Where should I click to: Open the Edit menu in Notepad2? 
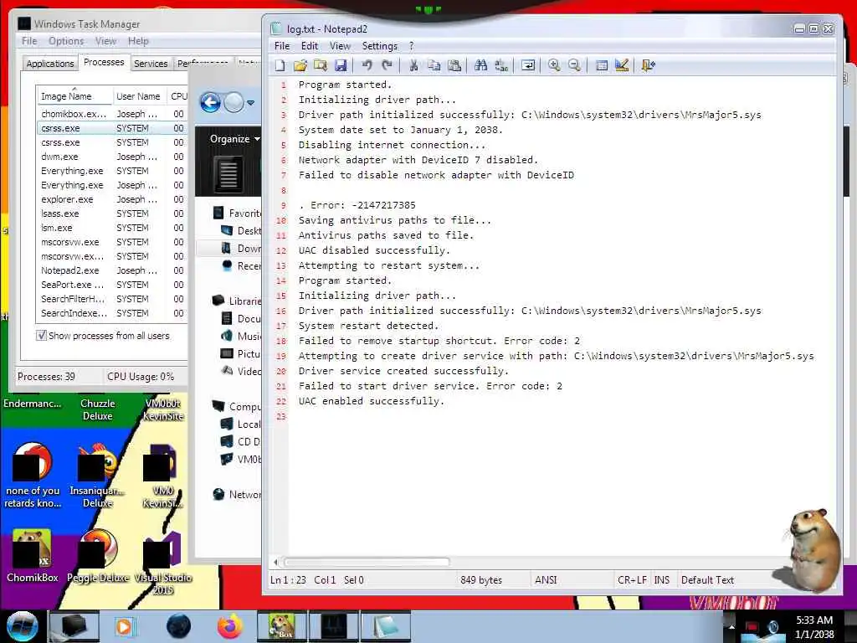click(x=310, y=46)
